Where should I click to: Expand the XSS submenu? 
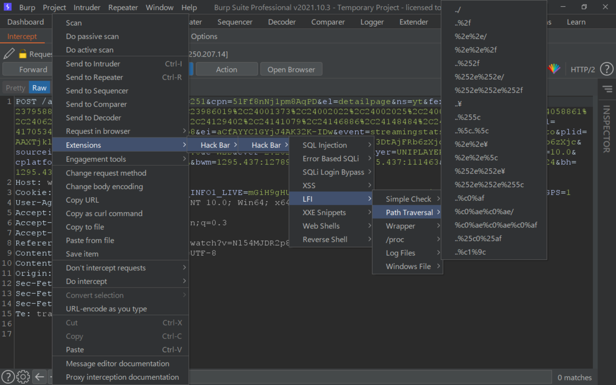332,185
